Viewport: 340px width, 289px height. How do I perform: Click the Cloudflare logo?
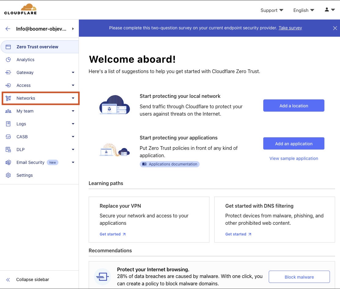pos(20,9)
